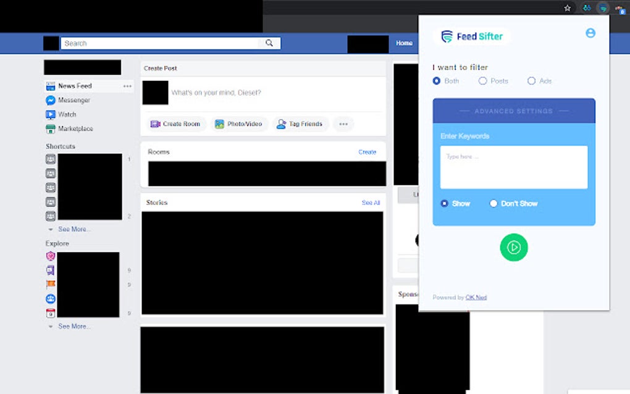Open News Feed options ellipsis
Image resolution: width=630 pixels, height=394 pixels.
pos(127,86)
